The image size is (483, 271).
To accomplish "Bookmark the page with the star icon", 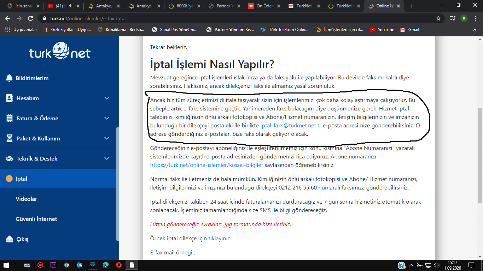I will coord(438,18).
